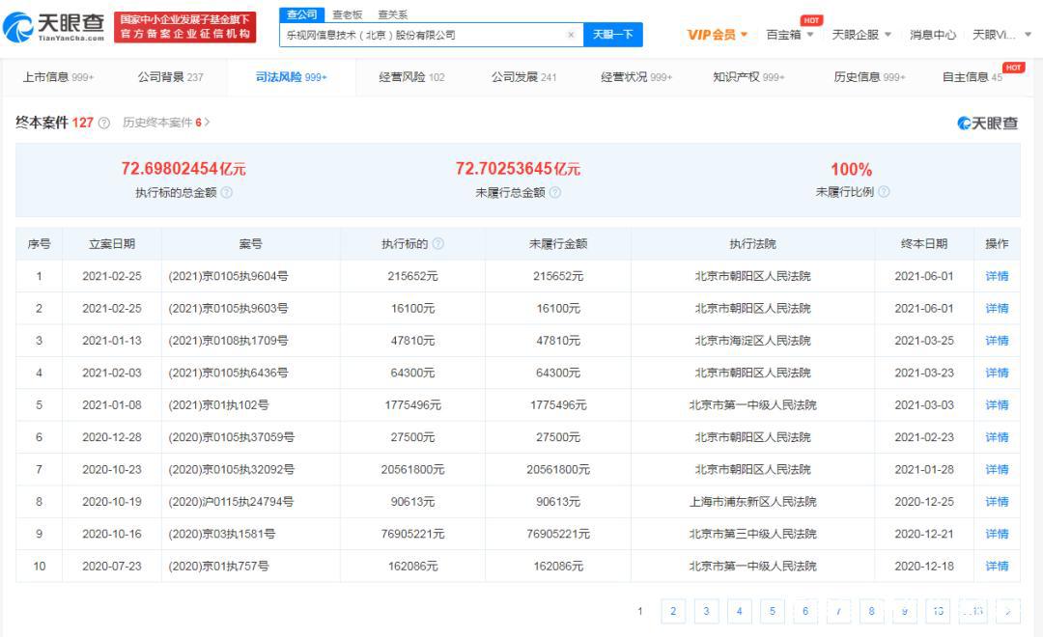1043x637 pixels.
Task: Open tooltip on 未履行总金额 question mark
Action: click(554, 191)
